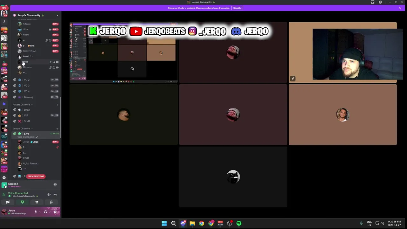Image resolution: width=407 pixels, height=229 pixels.
Task: Select user Miranda in voice list
Action: tap(27, 67)
